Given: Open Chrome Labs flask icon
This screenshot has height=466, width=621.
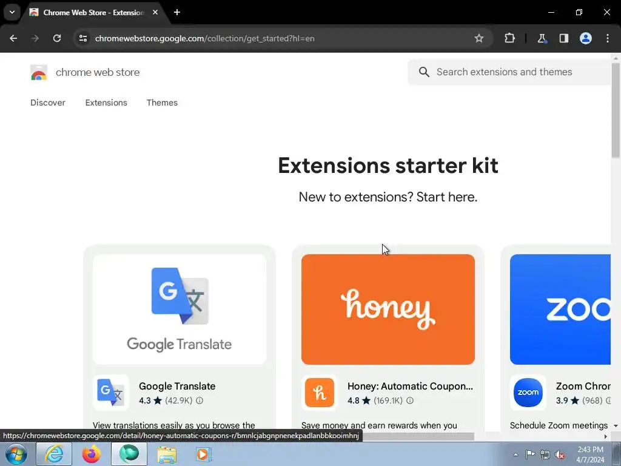Looking at the screenshot, I should [542, 38].
